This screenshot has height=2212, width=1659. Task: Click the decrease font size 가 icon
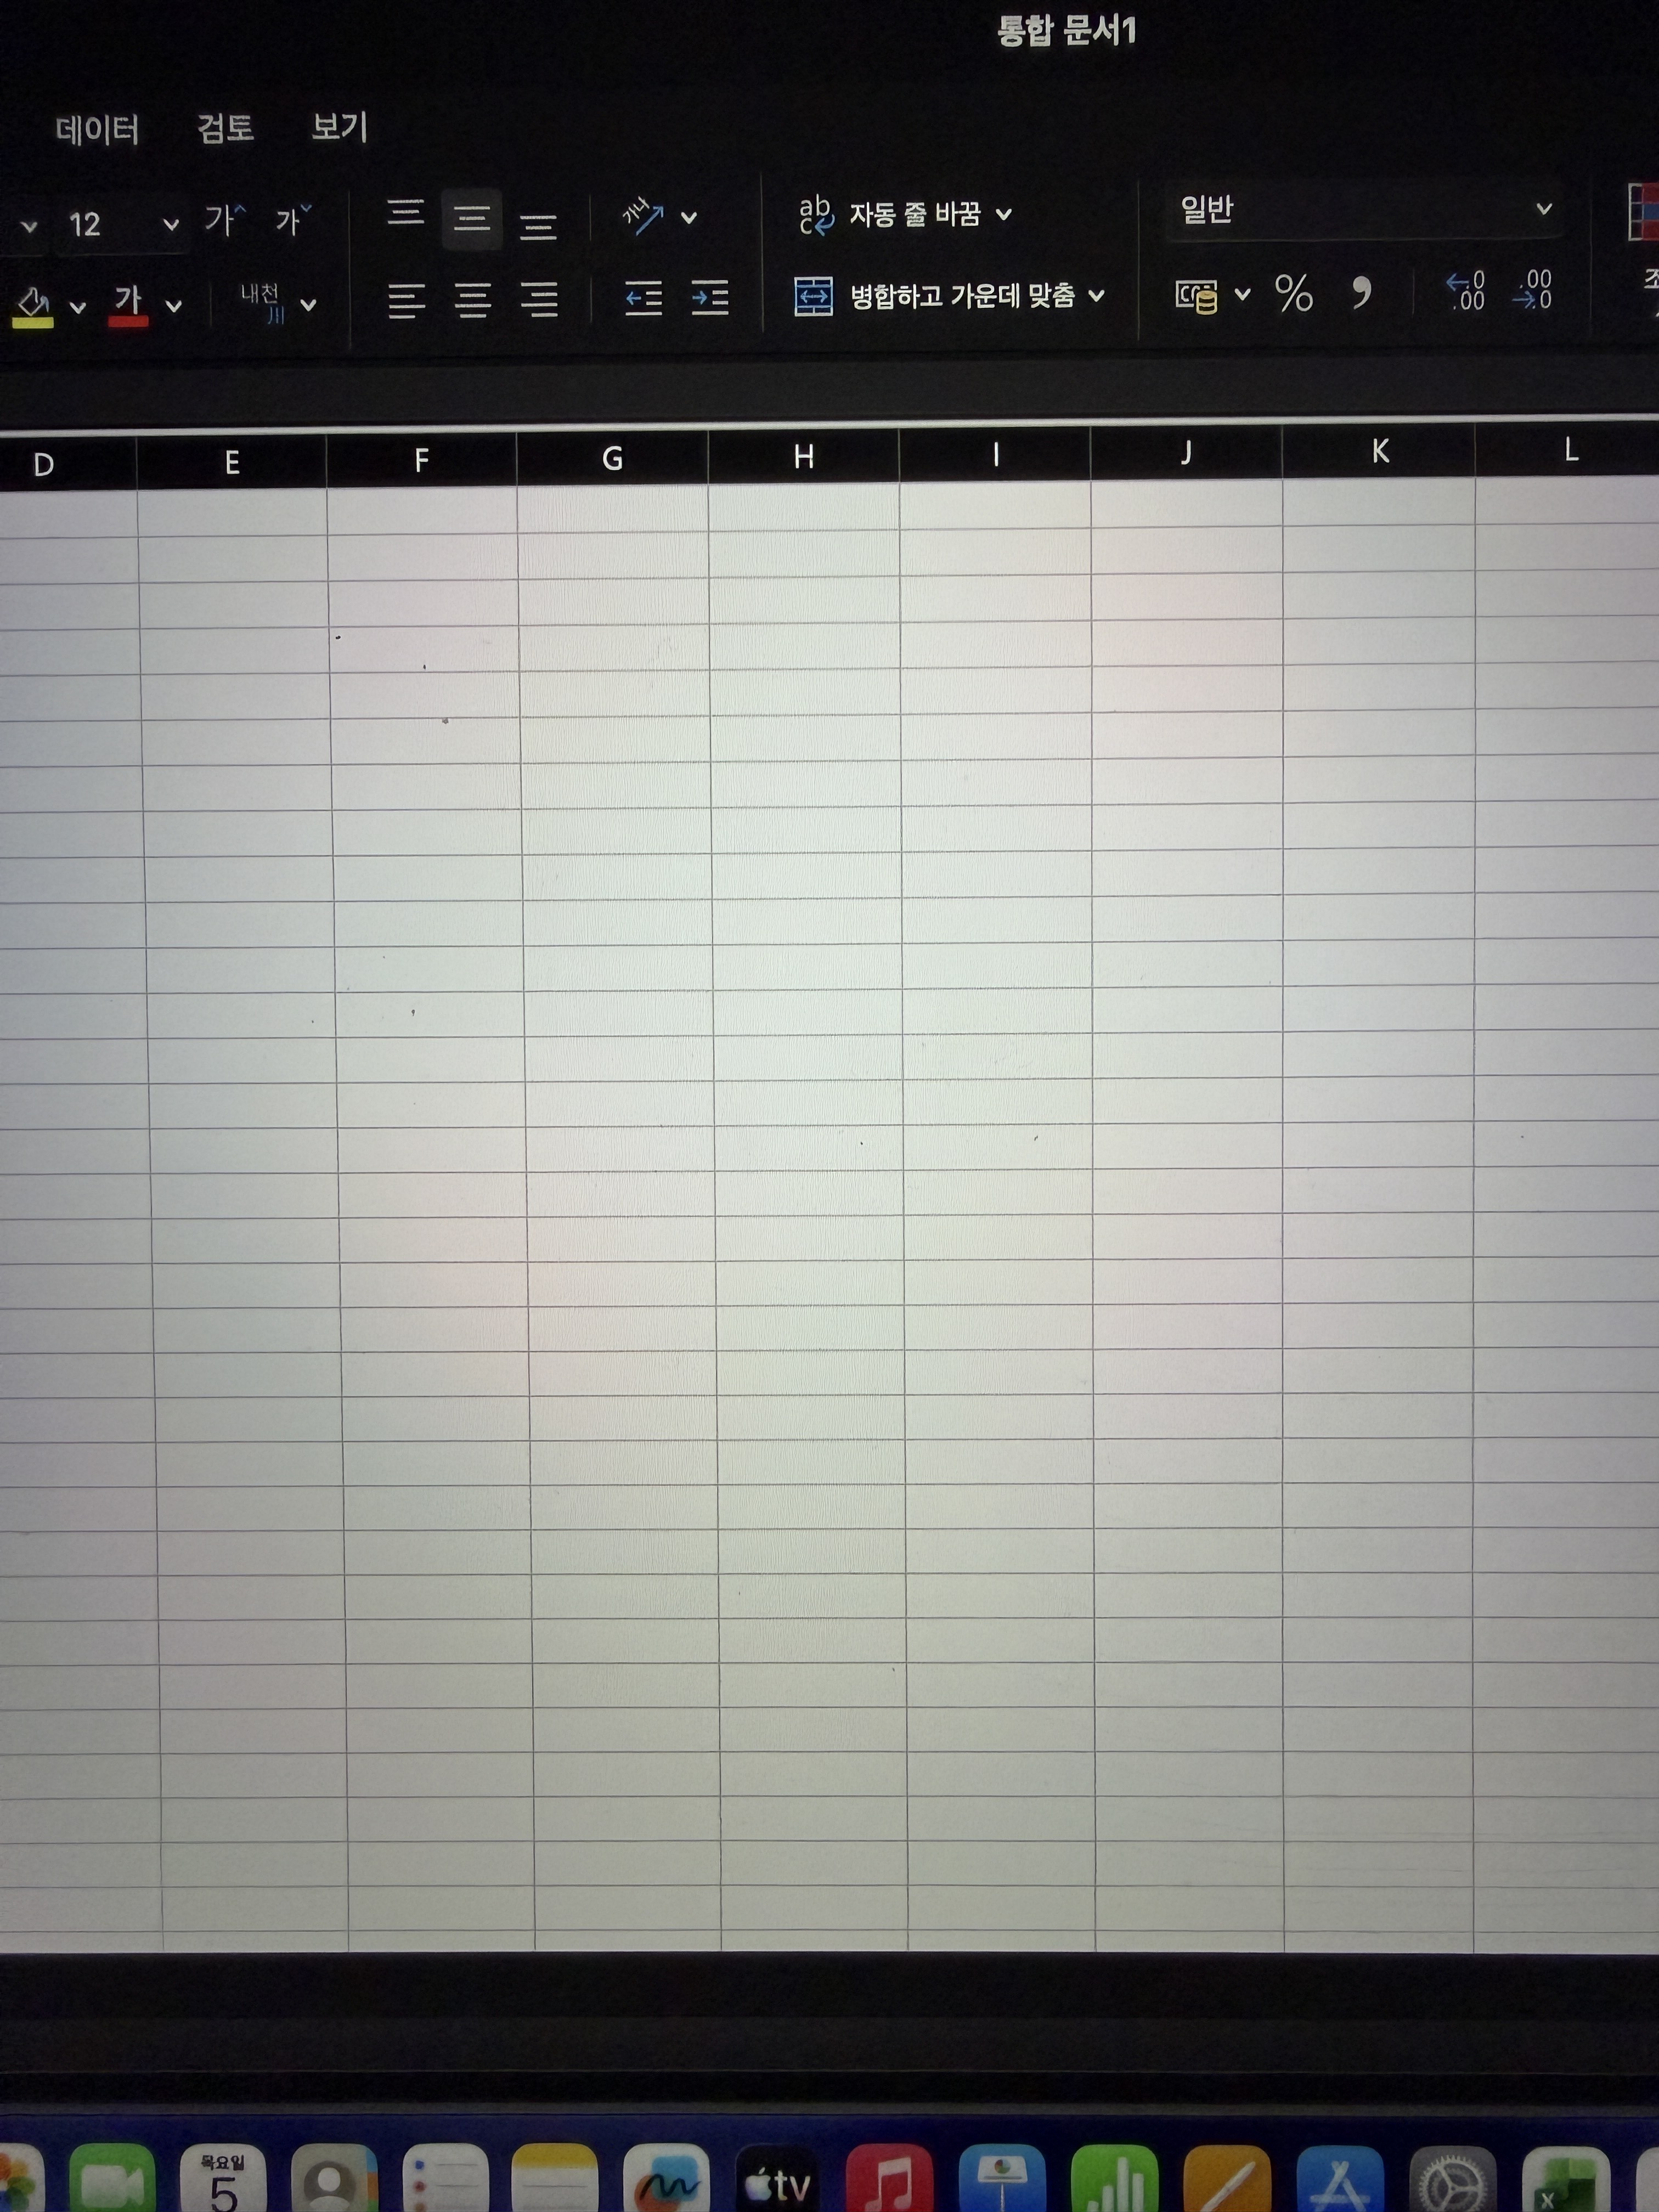point(293,219)
